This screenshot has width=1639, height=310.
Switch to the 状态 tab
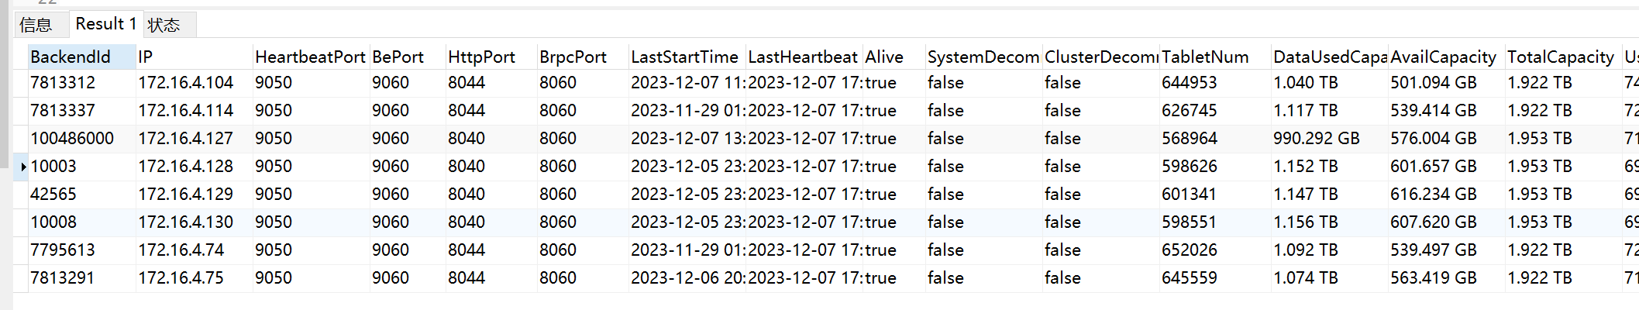point(164,25)
